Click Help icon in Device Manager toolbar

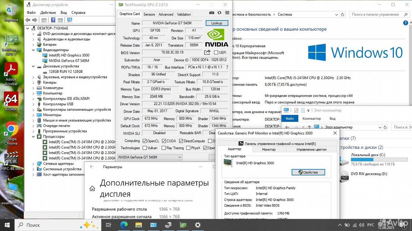pyautogui.click(x=52, y=20)
